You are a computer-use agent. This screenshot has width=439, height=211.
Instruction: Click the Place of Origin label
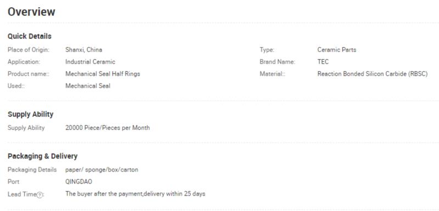coord(29,50)
